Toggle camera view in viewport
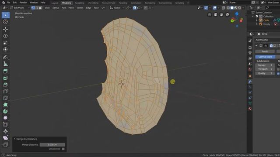The width and height of the screenshot is (280, 157). click(215, 14)
